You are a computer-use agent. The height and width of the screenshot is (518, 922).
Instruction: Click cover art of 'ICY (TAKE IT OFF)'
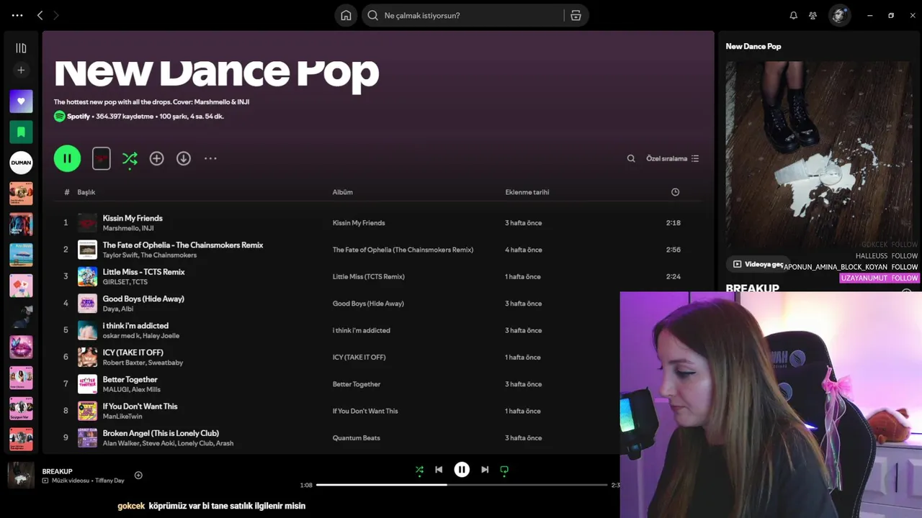tap(87, 357)
